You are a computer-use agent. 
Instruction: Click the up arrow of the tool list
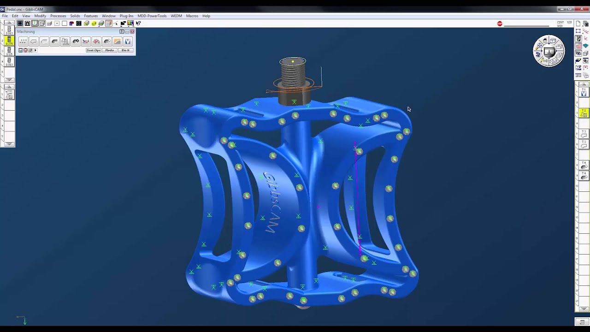pyautogui.click(x=9, y=22)
